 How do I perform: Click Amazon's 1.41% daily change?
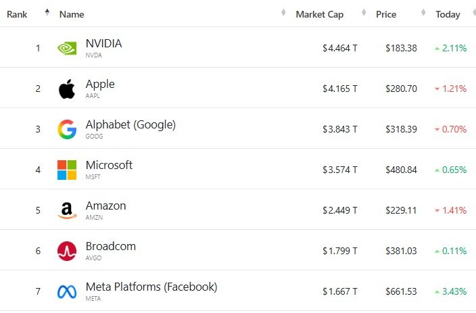point(454,210)
